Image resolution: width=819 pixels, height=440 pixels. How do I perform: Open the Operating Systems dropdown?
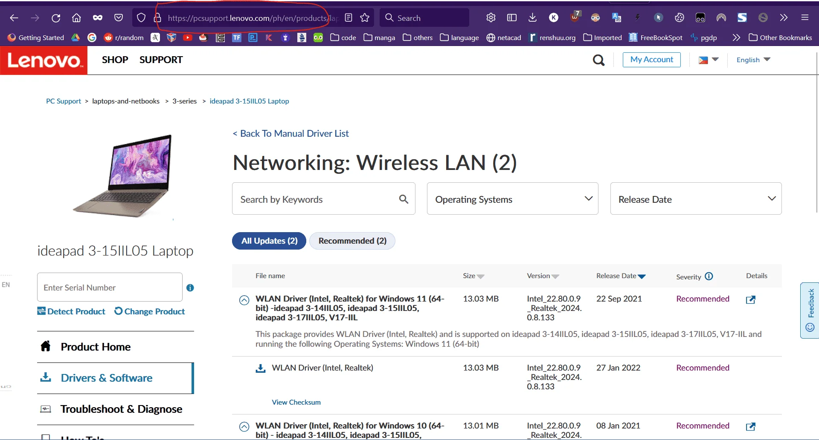tap(512, 198)
